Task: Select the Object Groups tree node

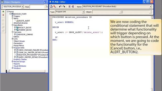Action: click(19, 41)
